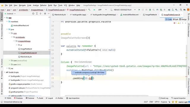Click the 4 spaces indent status entry

tap(164, 102)
